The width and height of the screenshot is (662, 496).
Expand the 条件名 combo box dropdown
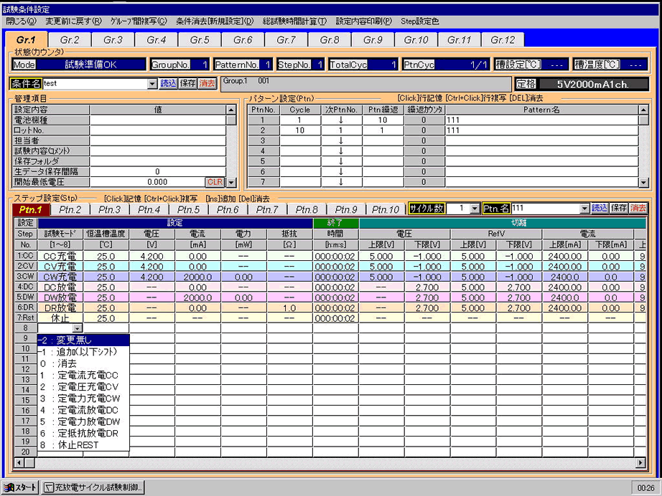pos(152,84)
